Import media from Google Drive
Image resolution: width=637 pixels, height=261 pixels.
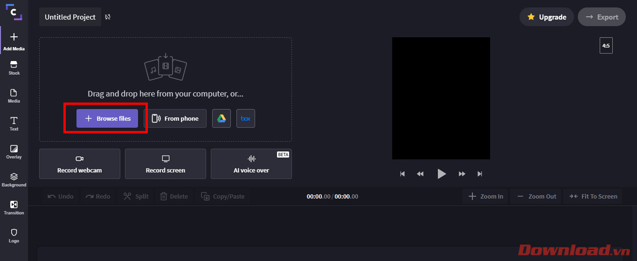click(x=222, y=118)
